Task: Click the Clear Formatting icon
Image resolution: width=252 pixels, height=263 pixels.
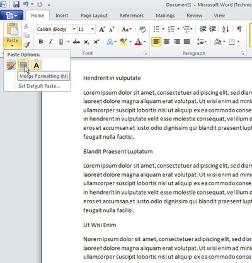Action: click(142, 30)
